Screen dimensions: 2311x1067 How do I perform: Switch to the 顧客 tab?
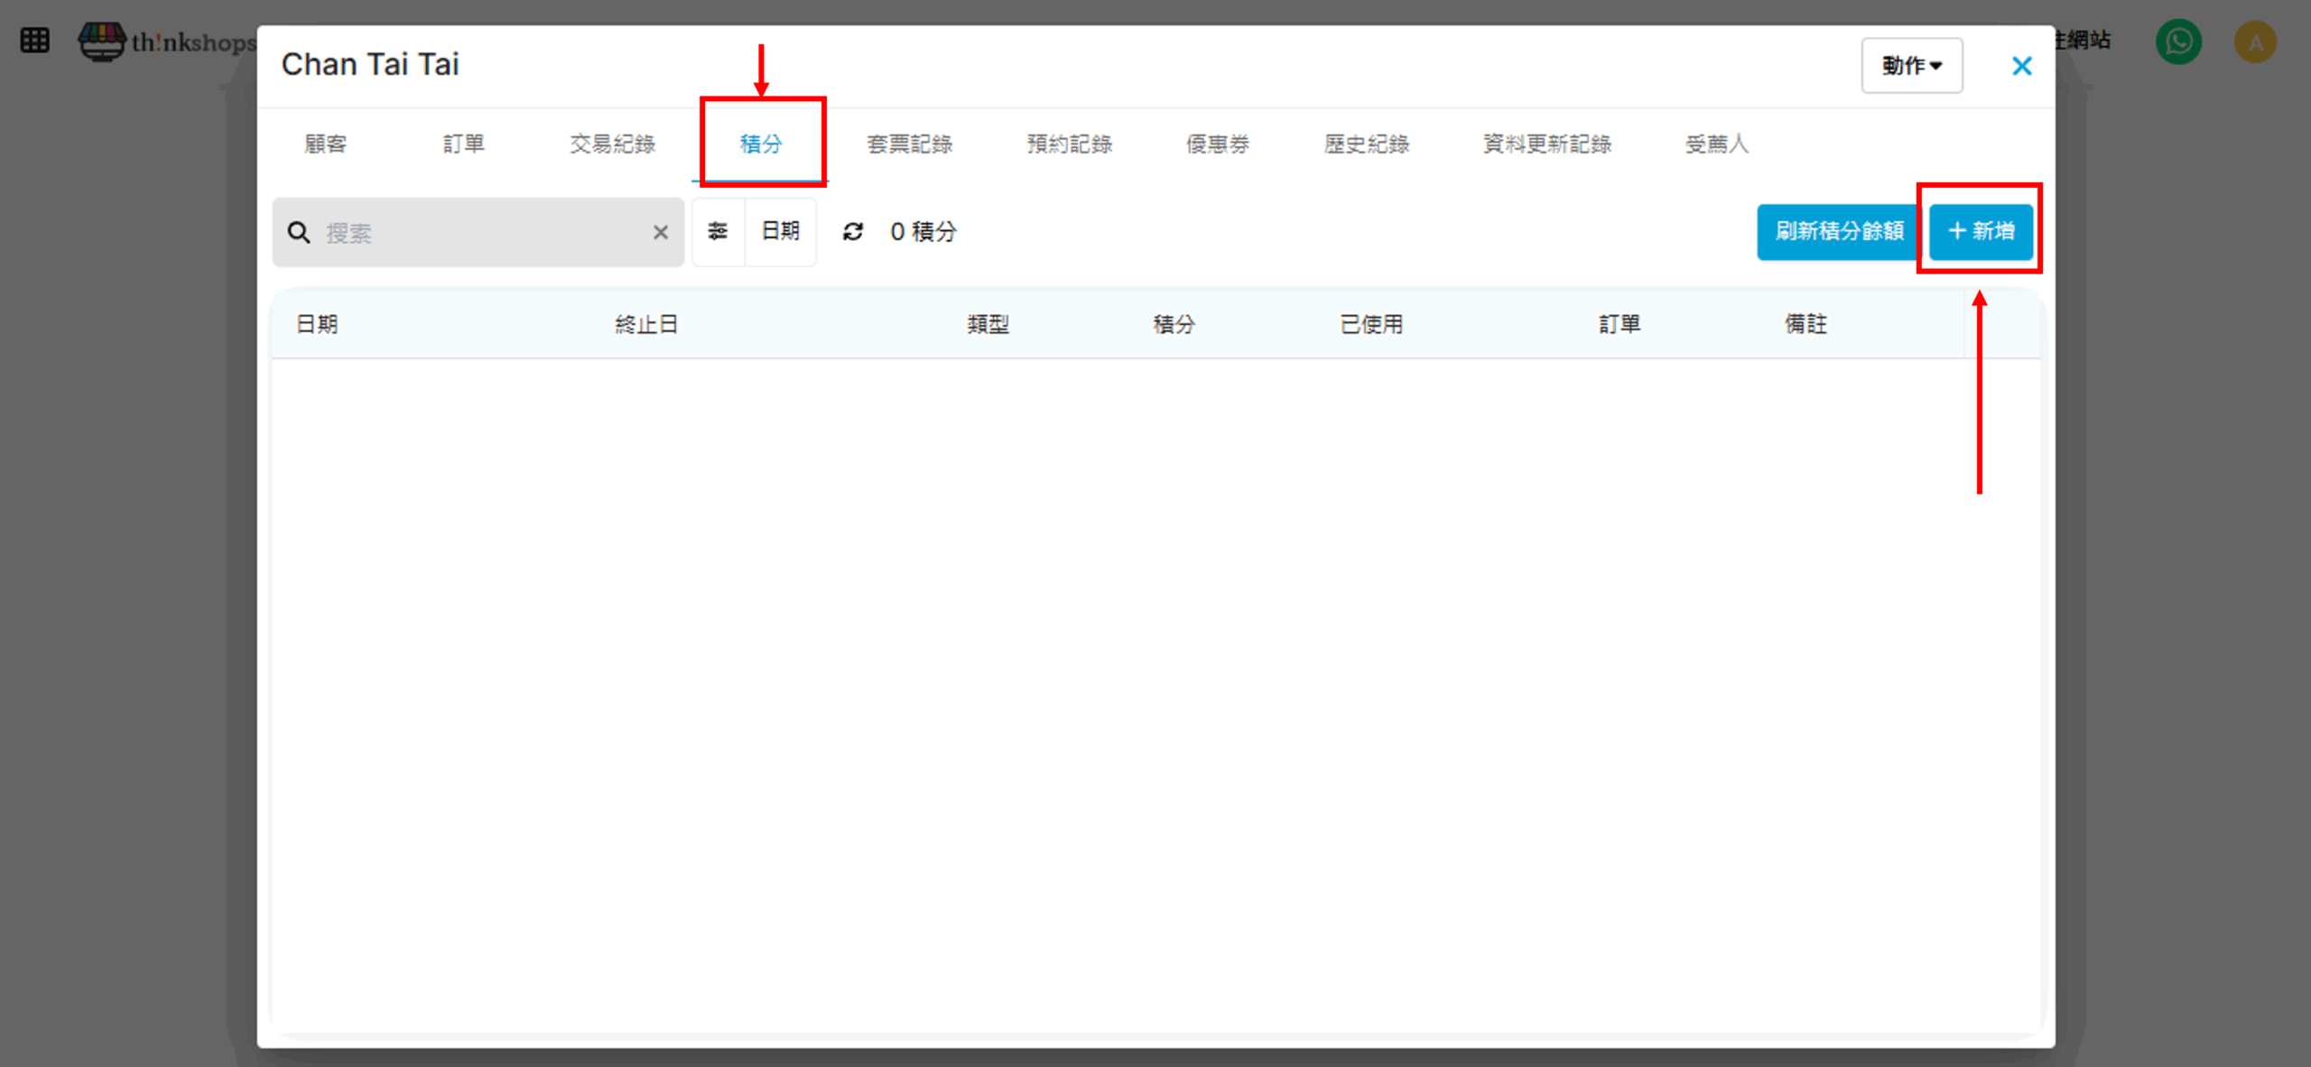click(x=326, y=144)
